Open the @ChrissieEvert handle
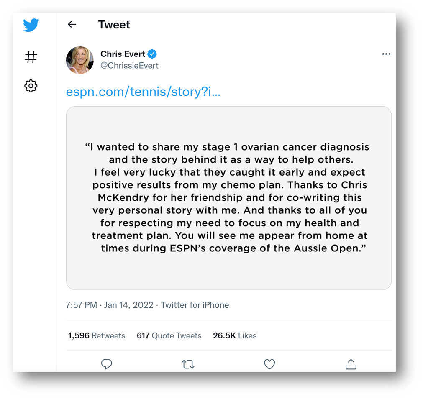The image size is (423, 399). pos(129,66)
